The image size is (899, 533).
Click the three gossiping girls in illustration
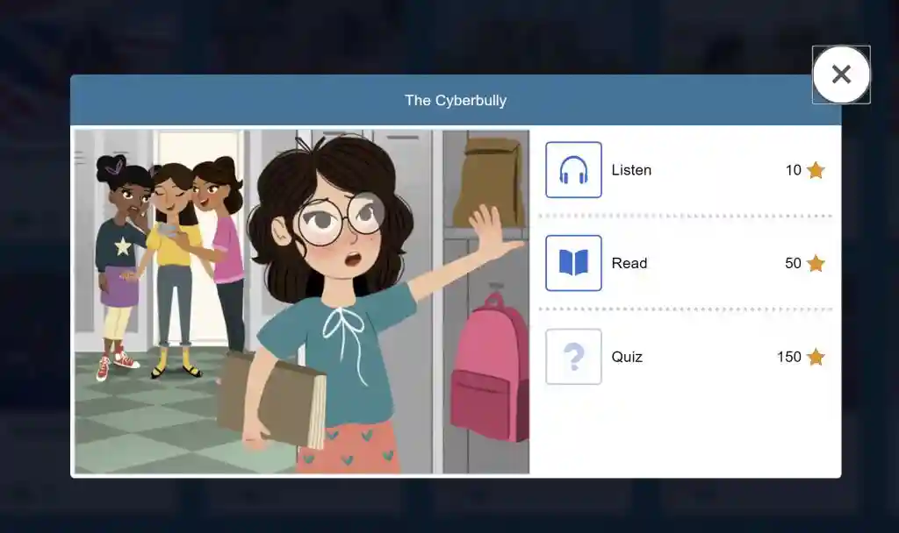point(169,266)
